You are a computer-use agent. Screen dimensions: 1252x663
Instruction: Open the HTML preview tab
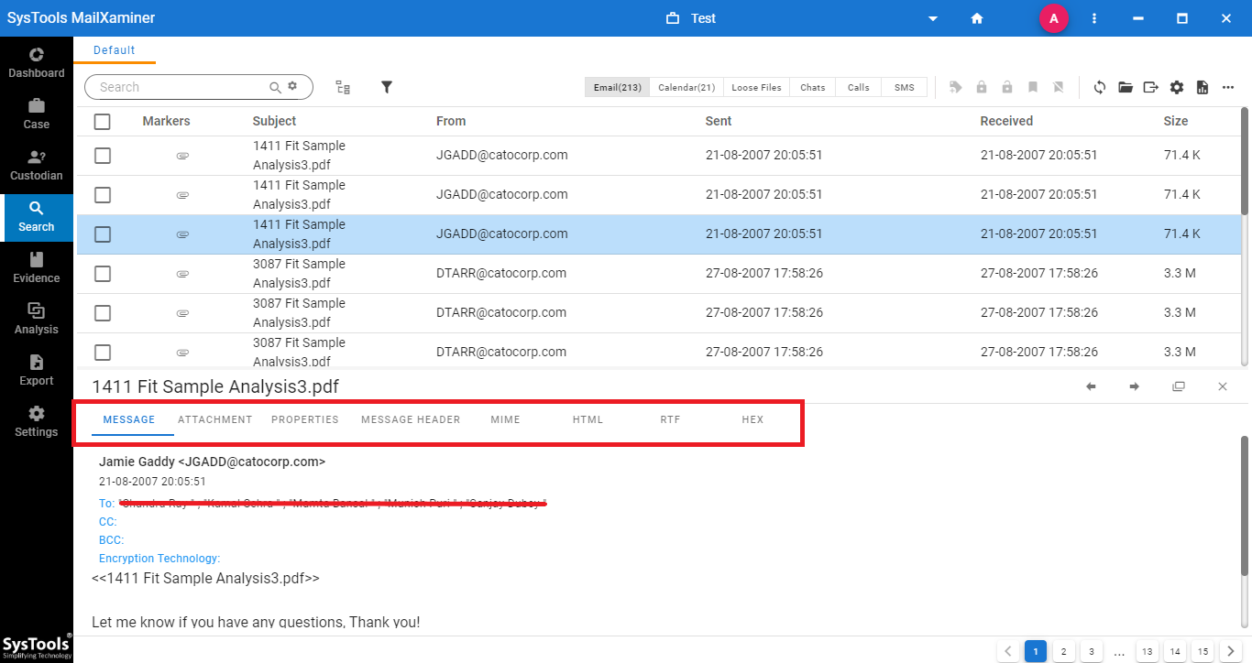[x=588, y=419]
